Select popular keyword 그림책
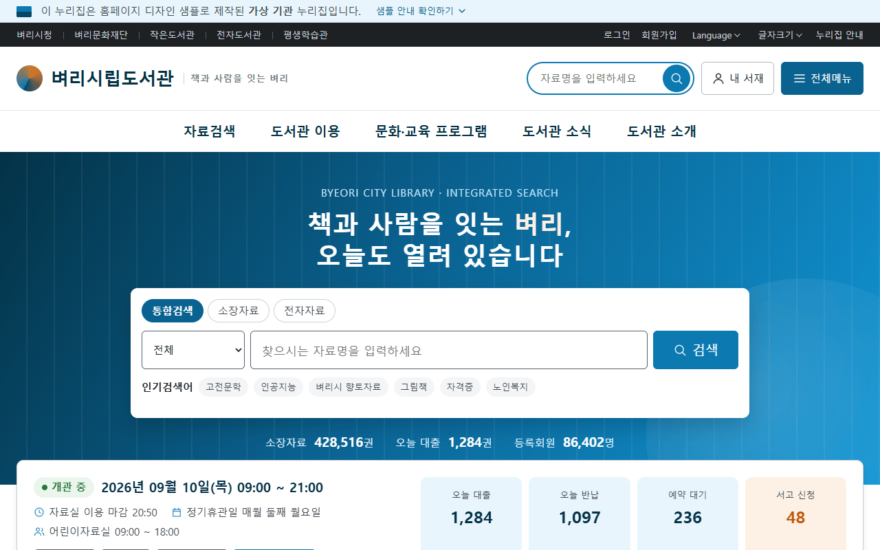Viewport: 880px width, 550px height. 414,387
